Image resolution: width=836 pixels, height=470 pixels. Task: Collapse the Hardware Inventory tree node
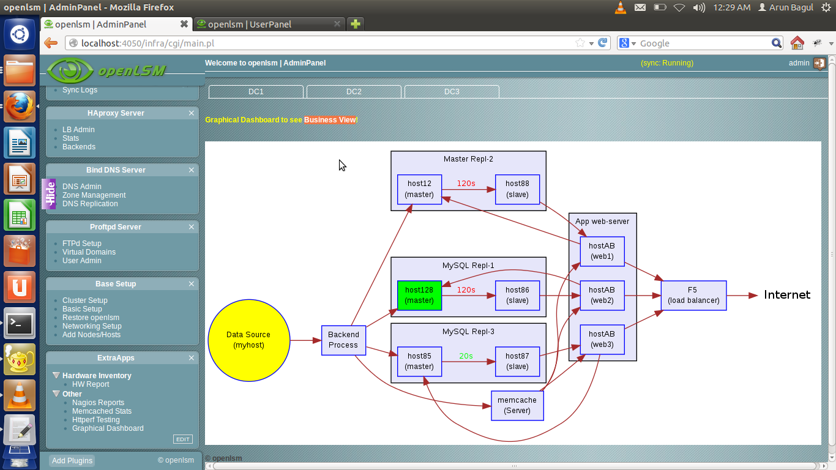pos(56,375)
